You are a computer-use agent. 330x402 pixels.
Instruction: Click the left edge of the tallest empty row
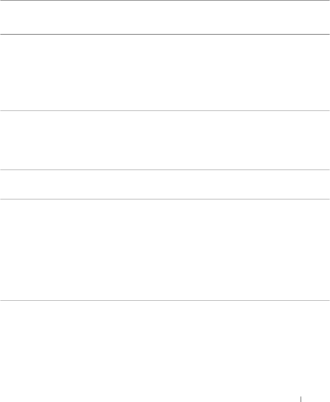click(x=2, y=250)
